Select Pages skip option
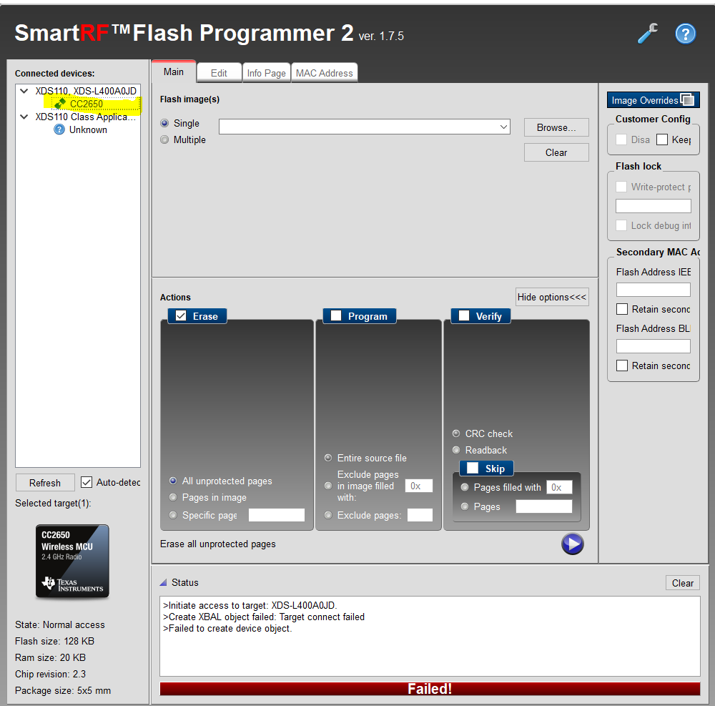This screenshot has height=706, width=715. pos(465,506)
